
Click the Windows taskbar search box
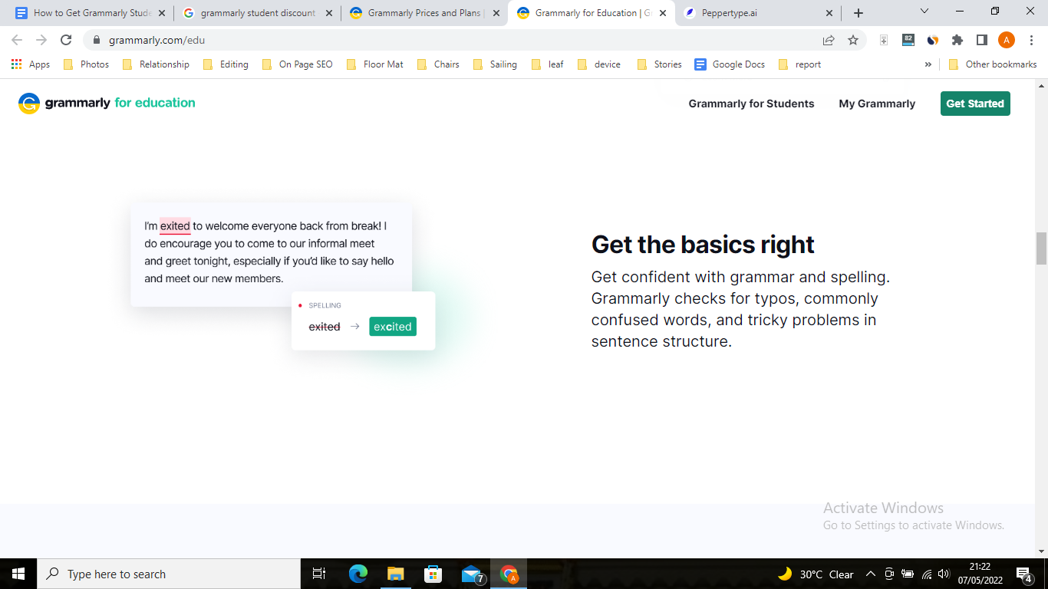point(169,574)
